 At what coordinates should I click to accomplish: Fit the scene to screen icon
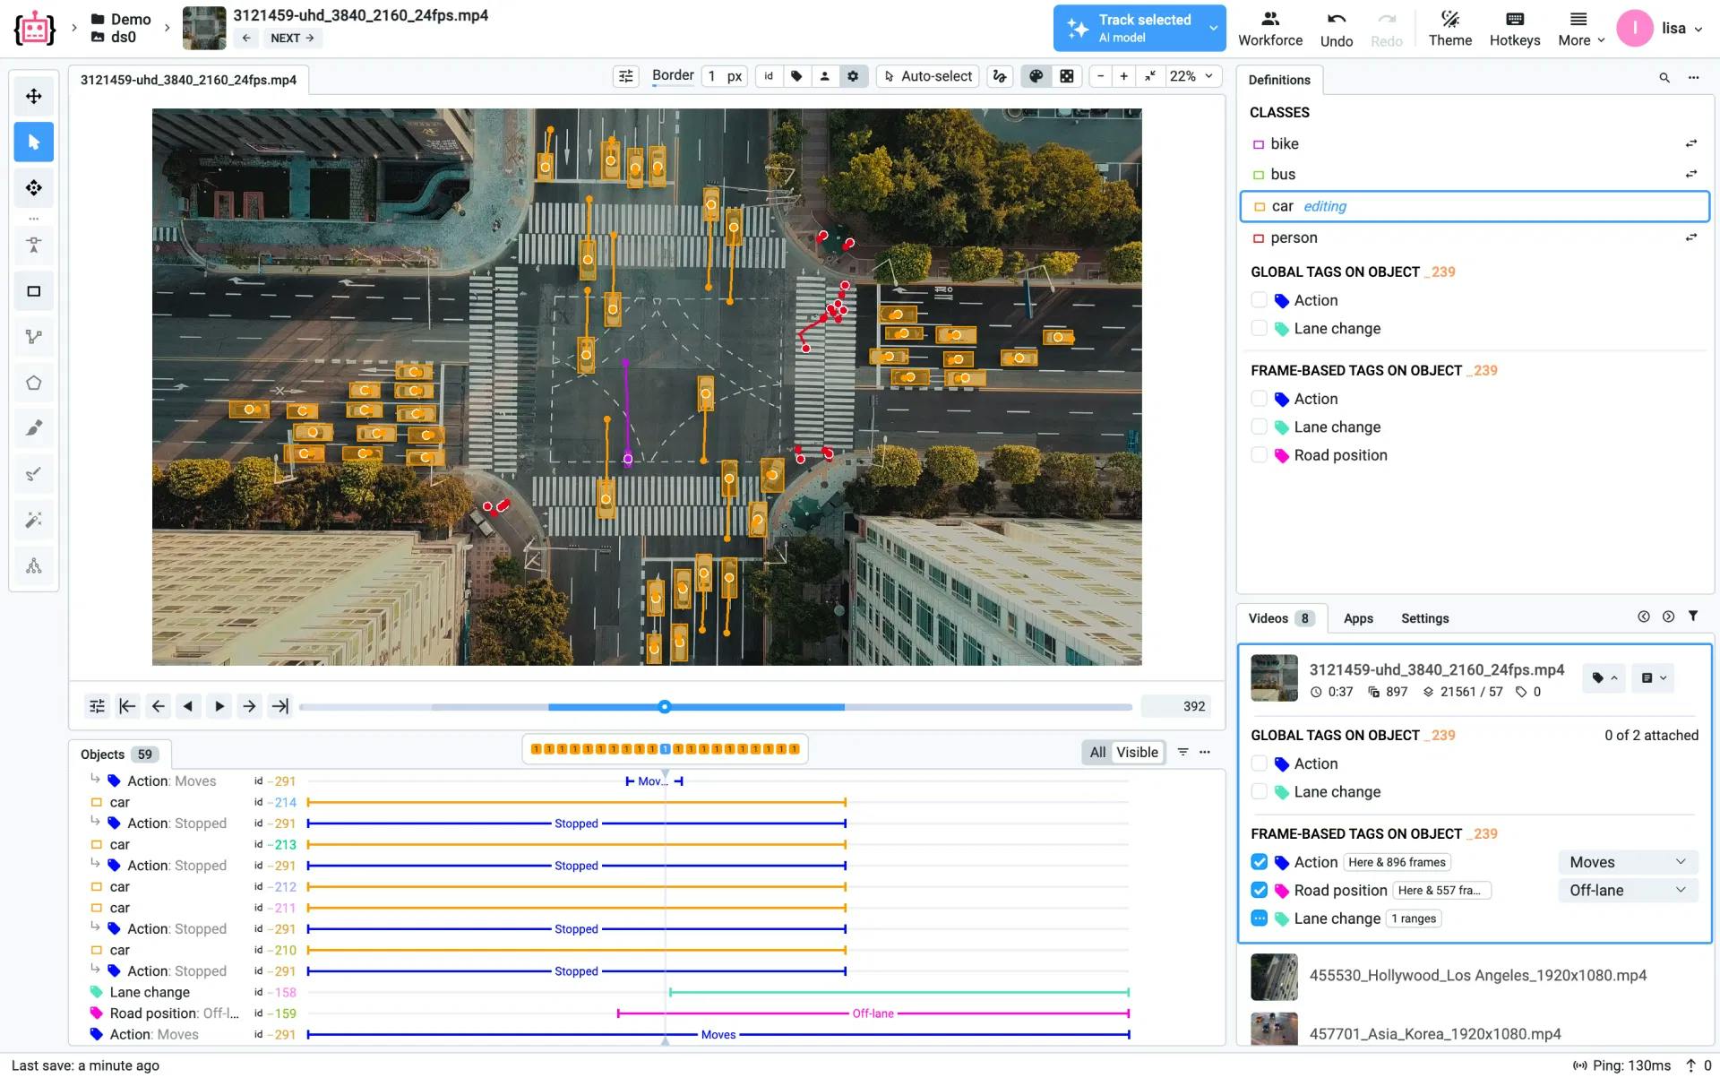click(1149, 76)
